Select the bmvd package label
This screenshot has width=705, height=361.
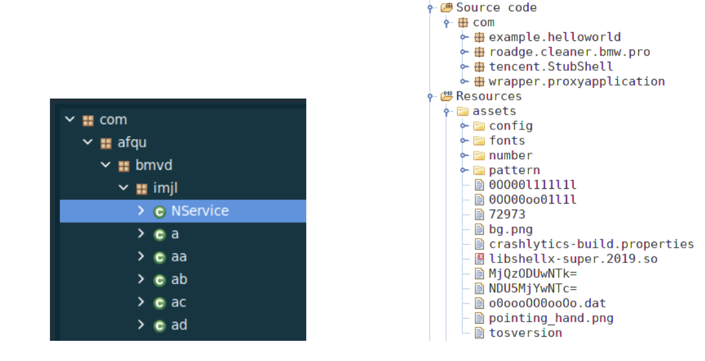(x=154, y=165)
